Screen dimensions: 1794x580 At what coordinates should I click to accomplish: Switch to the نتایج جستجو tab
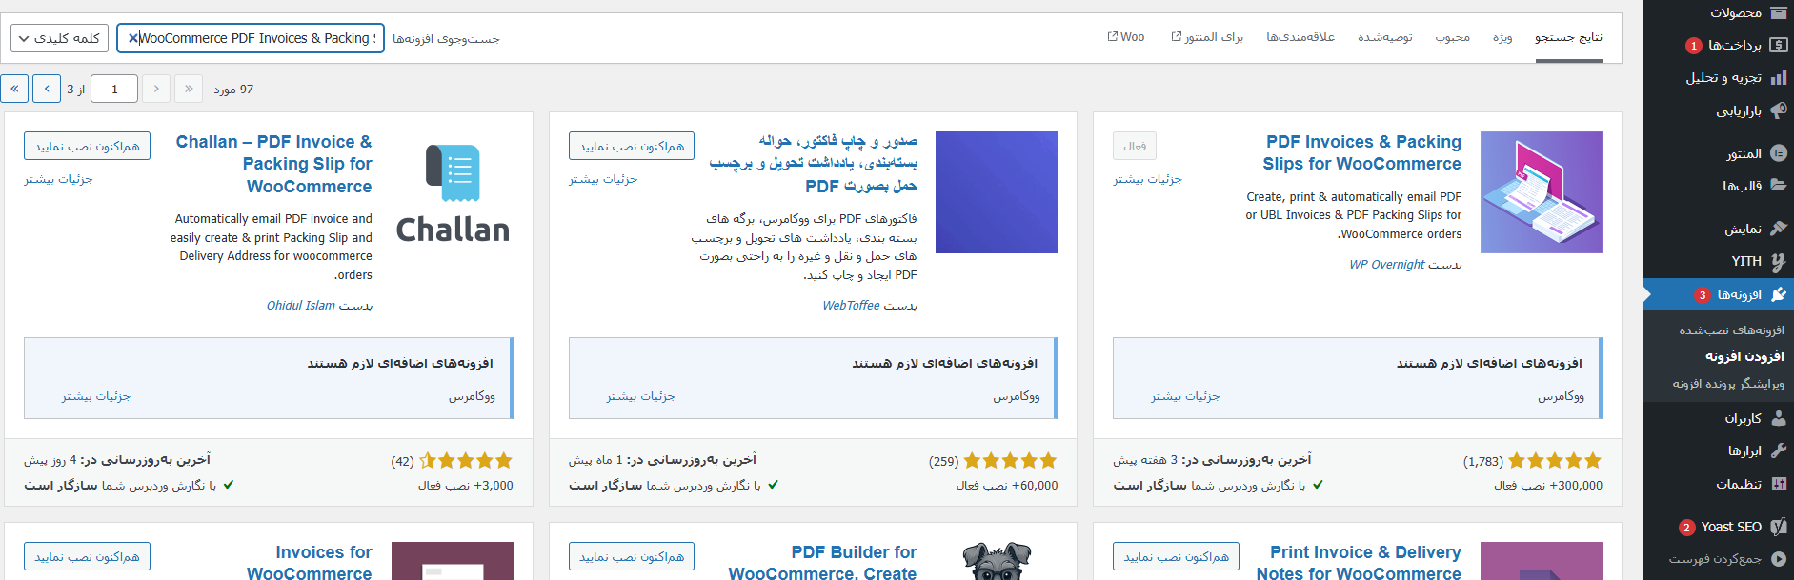tap(1568, 37)
